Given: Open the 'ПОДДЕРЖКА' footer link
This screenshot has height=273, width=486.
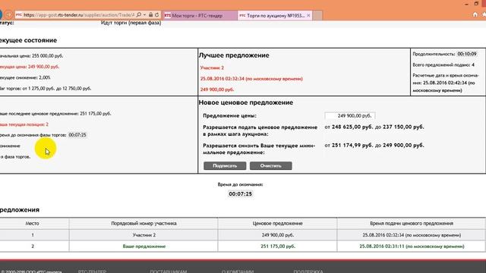Looking at the screenshot, I should pyautogui.click(x=308, y=271).
